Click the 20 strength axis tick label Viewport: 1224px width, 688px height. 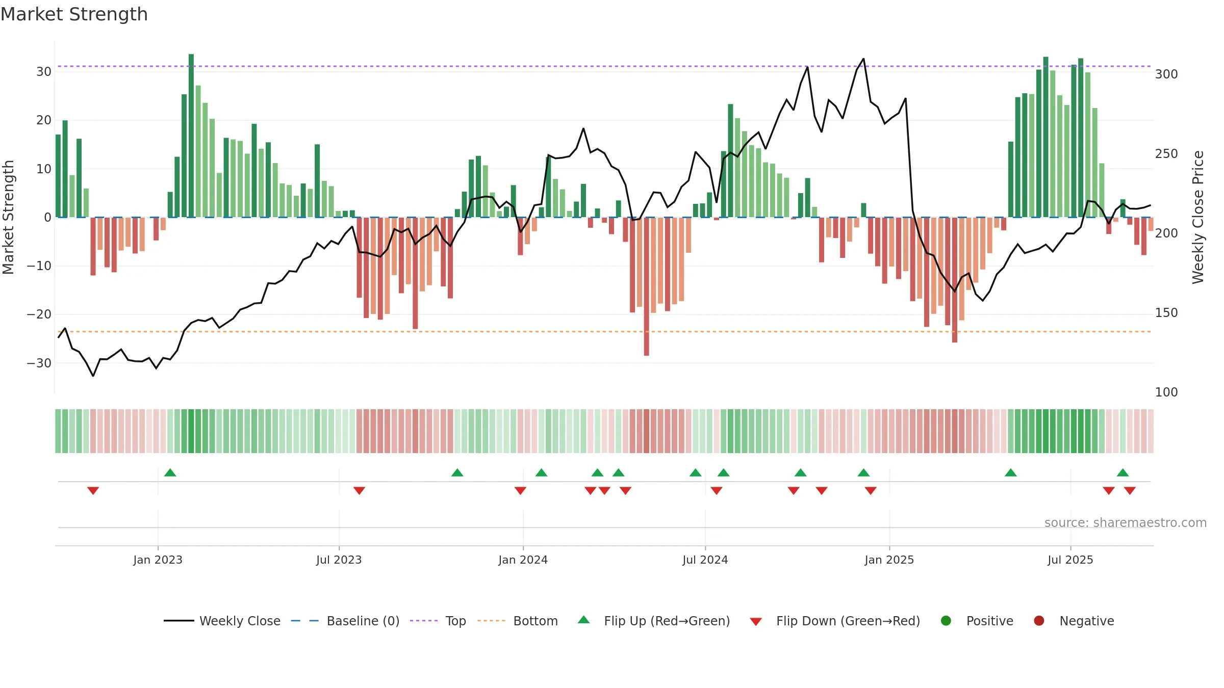[44, 120]
